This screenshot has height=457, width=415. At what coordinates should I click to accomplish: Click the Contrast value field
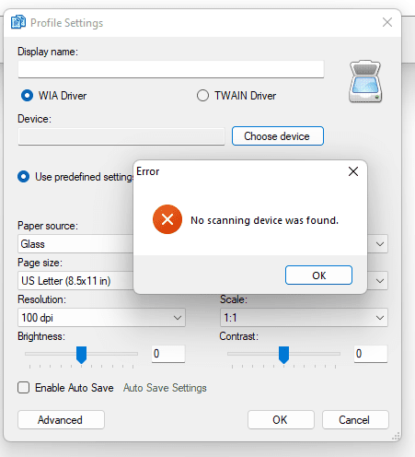371,354
